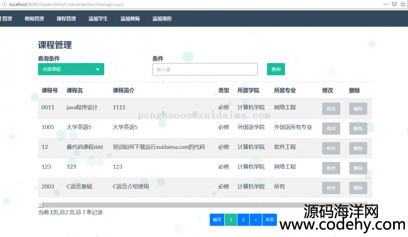
Task: Click course name java程序设计
Action: click(x=82, y=108)
